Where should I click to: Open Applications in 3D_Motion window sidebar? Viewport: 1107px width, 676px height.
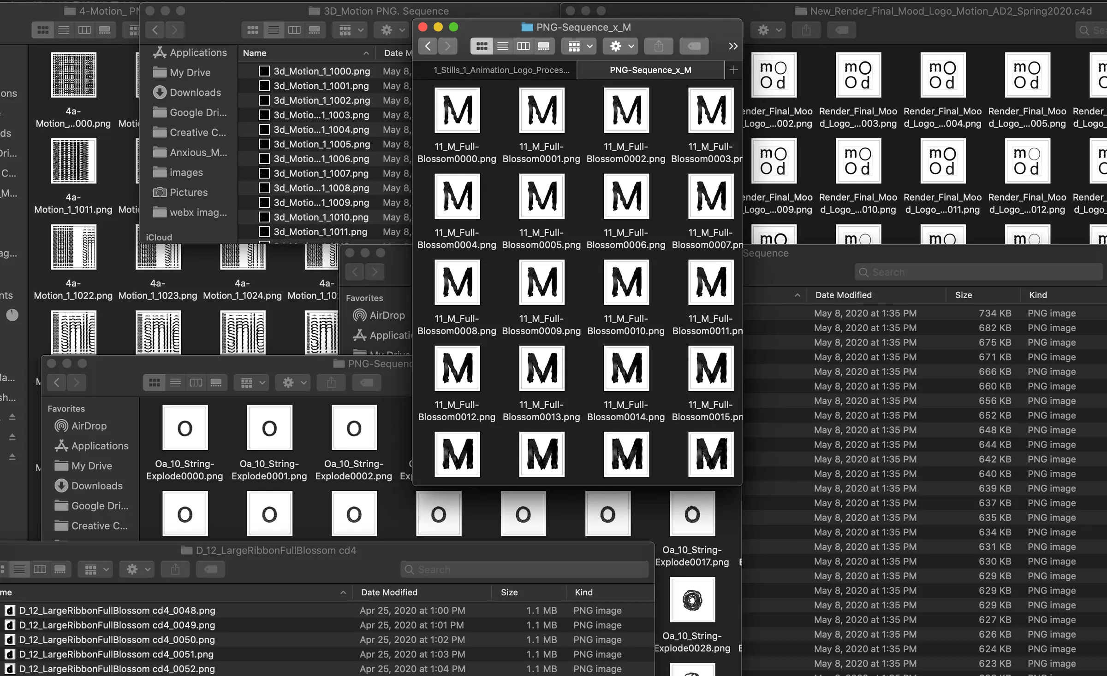(190, 53)
